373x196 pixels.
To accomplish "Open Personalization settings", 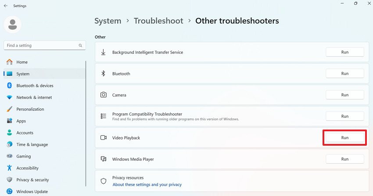I will (x=44, y=109).
